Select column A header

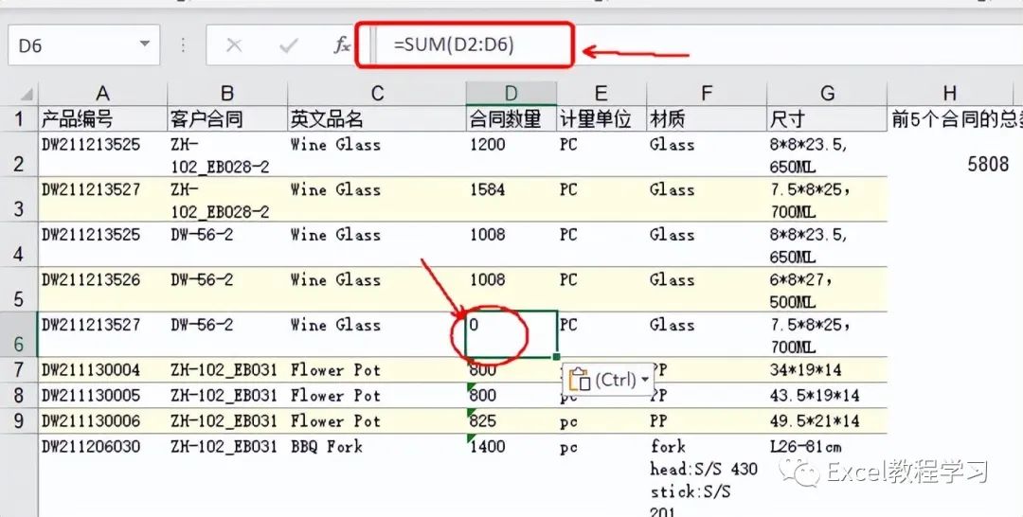(102, 93)
